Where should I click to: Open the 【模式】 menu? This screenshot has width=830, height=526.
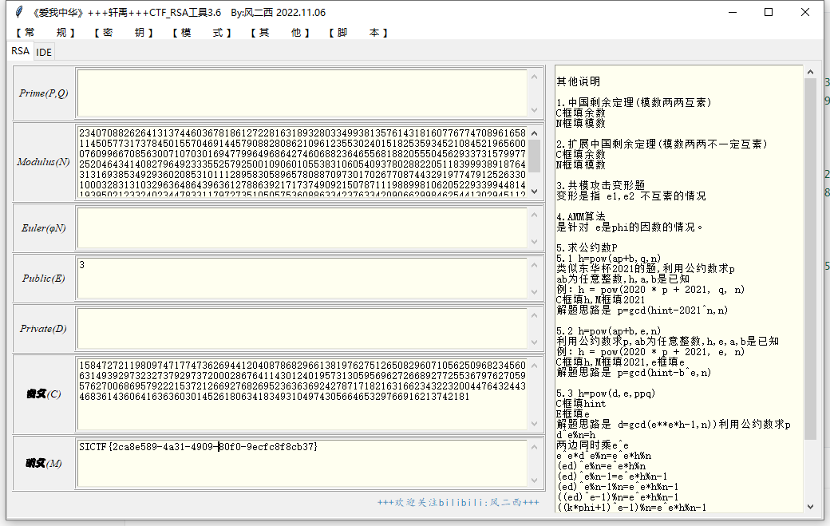tap(201, 33)
